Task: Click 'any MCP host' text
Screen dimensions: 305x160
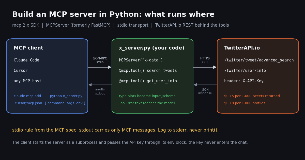Action: coord(27,81)
